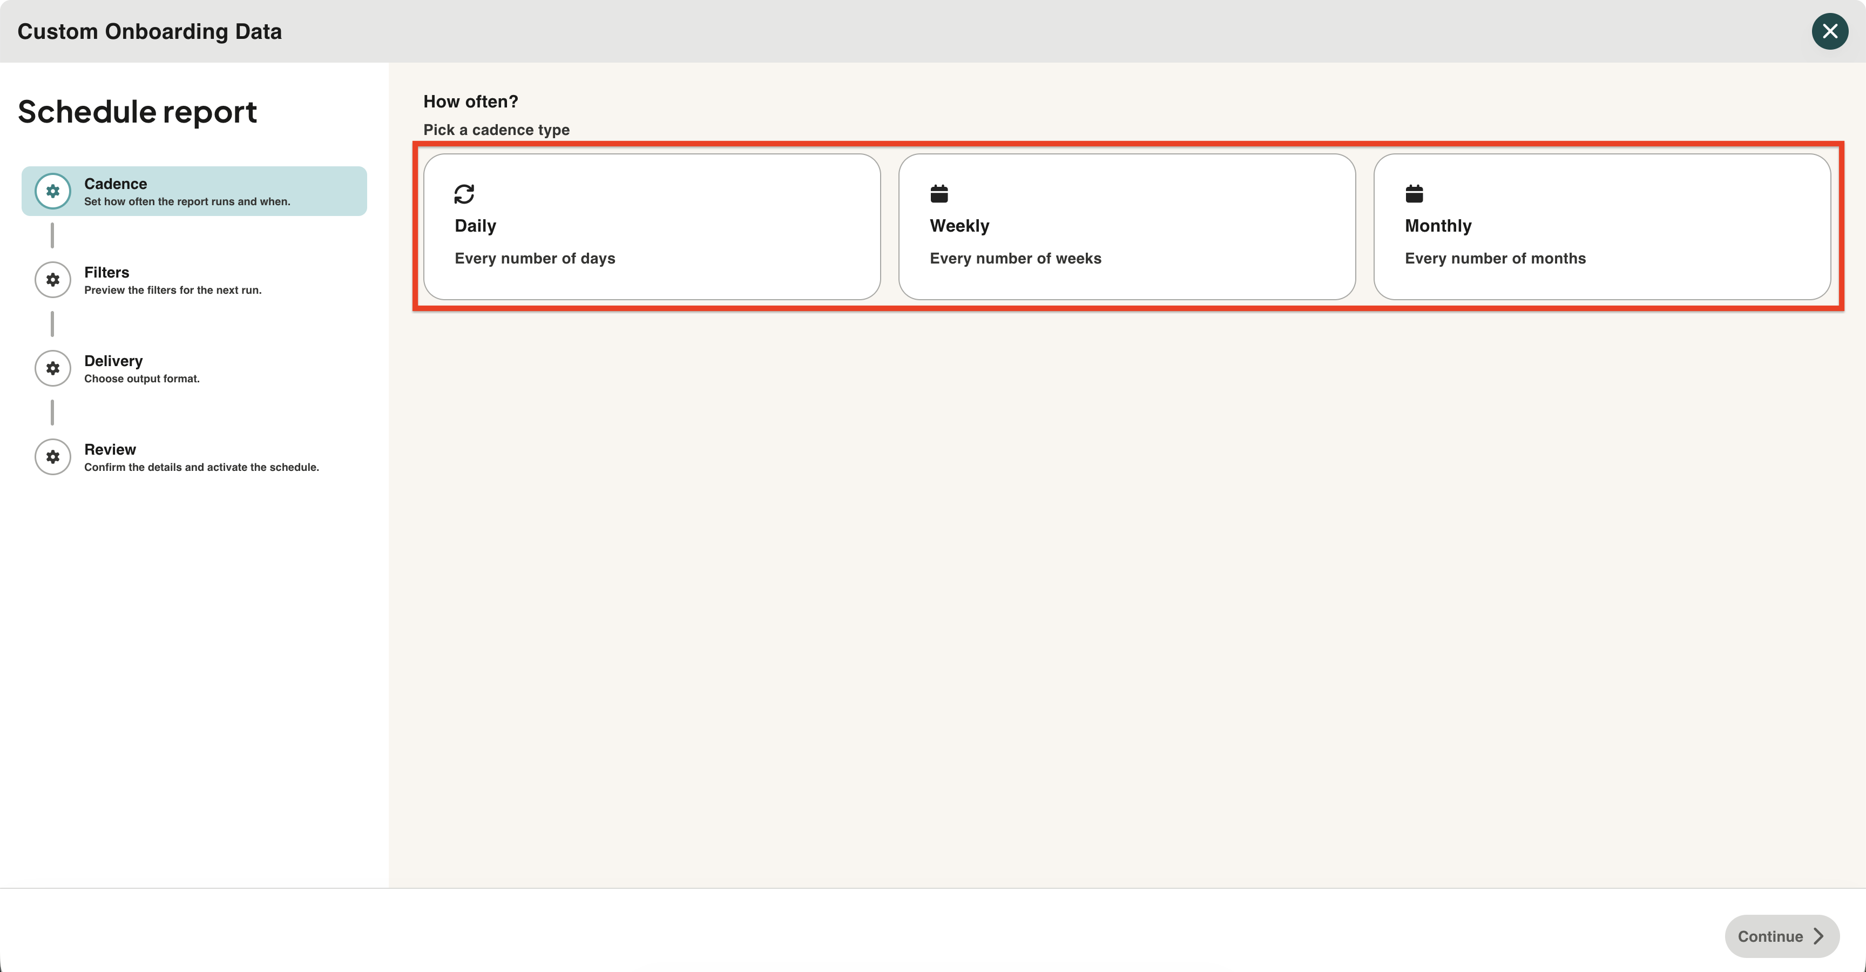This screenshot has height=972, width=1866.
Task: Click the Filters step gear icon
Action: (53, 280)
